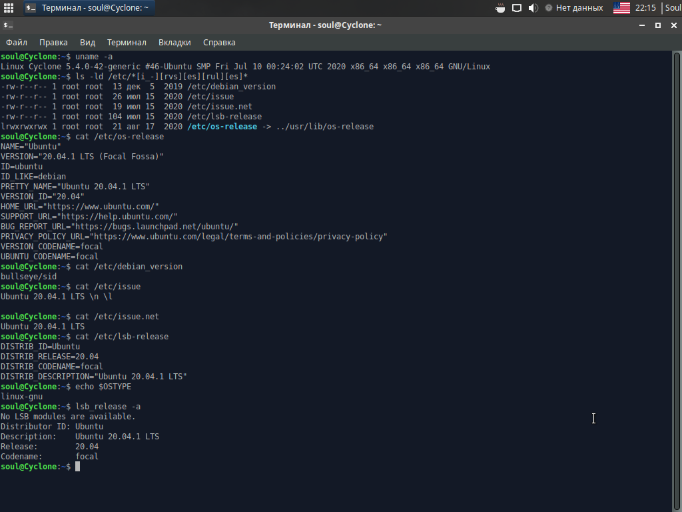Click the 'Linux Cyclone 5.4.0-42-generic' output line
Viewport: 682px width, 512px height.
tap(245, 67)
